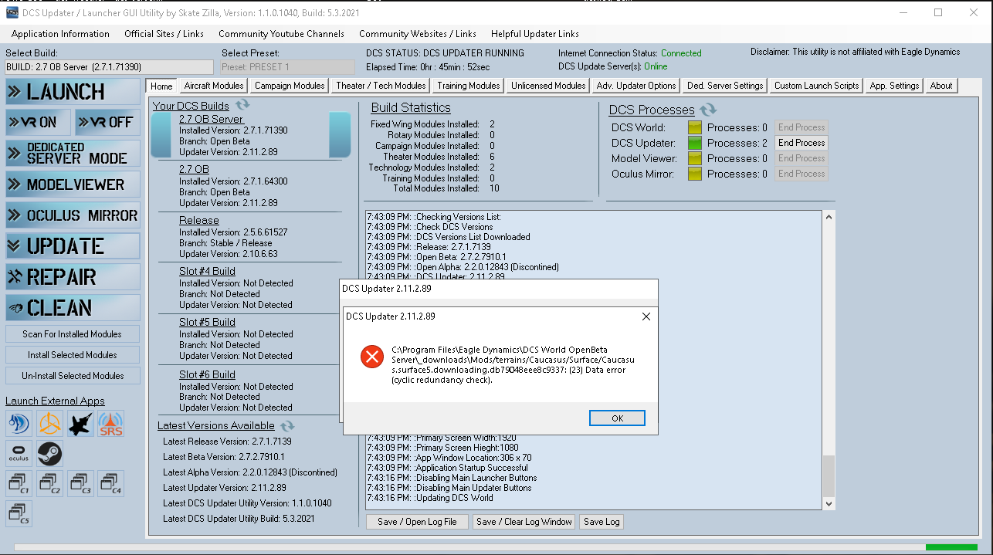Open the Application Information menu
993x555 pixels.
(x=60, y=34)
